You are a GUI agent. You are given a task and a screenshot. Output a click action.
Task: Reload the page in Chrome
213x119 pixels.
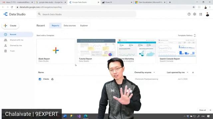[12, 7]
